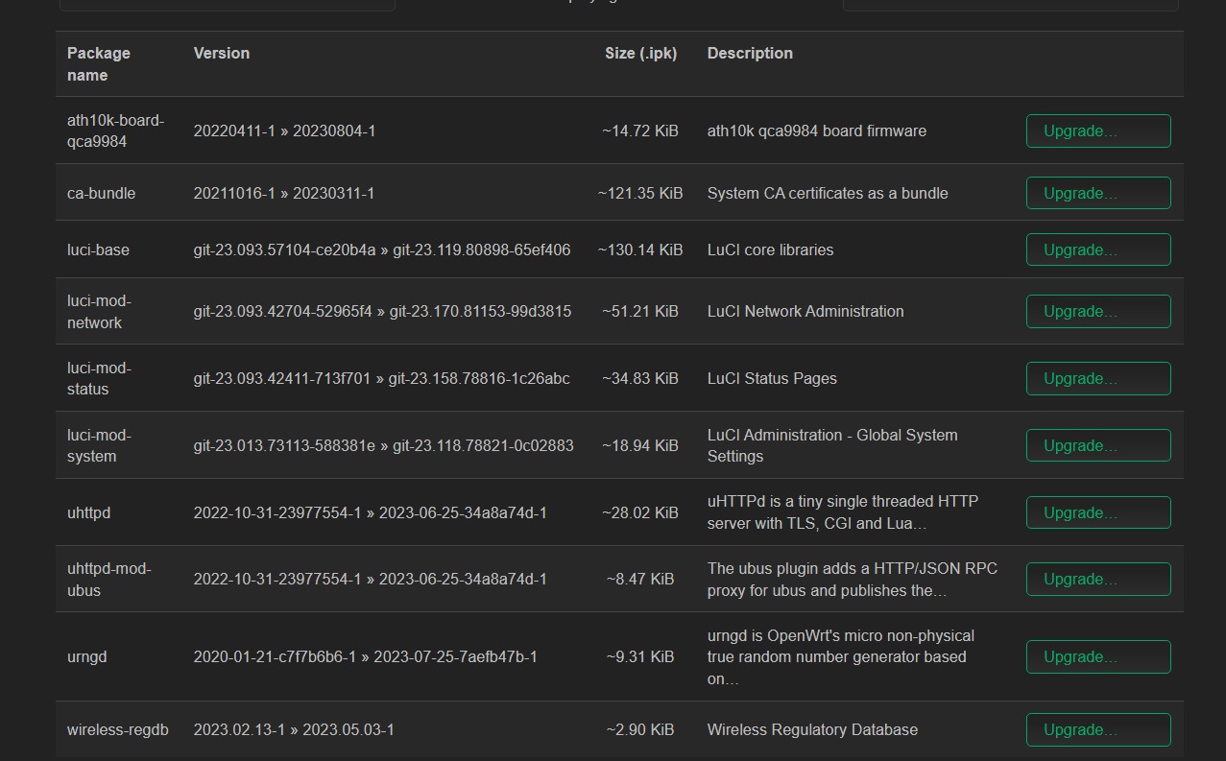Click 'Wireless Regulatory Database' description
Viewport: 1226px width, 761px height.
click(x=812, y=729)
